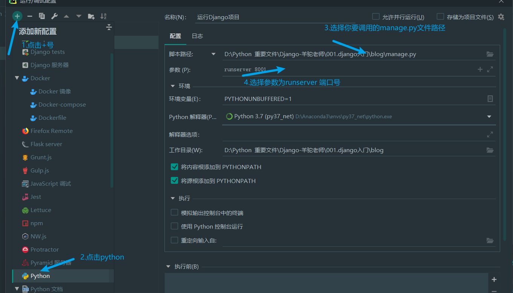
Task: Browse for the 工作目录 with the folder icon
Action: (x=490, y=150)
